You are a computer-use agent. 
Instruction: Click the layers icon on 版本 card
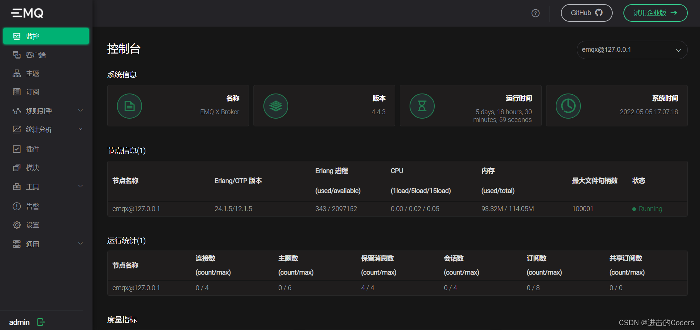[x=276, y=106]
